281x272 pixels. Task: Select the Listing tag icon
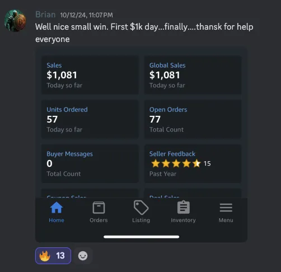tap(141, 208)
